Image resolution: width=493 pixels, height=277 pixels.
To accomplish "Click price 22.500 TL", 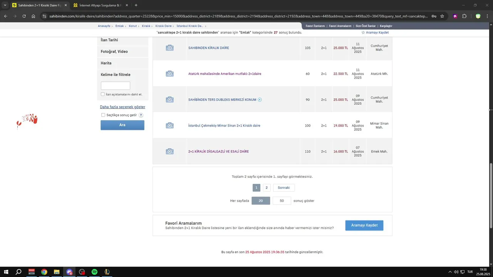I will coord(340,74).
